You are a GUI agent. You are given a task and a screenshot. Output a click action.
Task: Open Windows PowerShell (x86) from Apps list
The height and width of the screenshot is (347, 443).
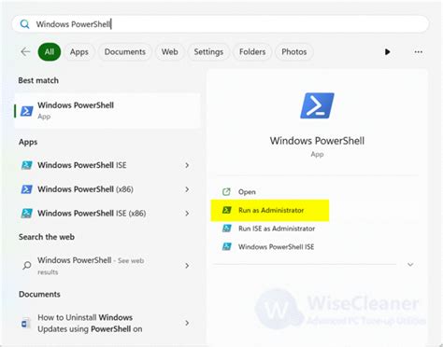100,189
